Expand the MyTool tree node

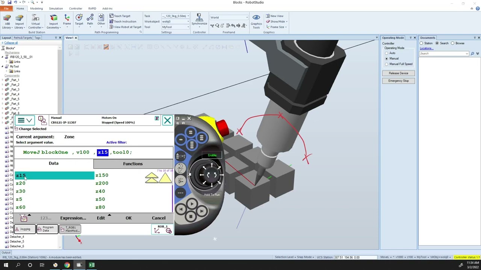click(x=3, y=67)
